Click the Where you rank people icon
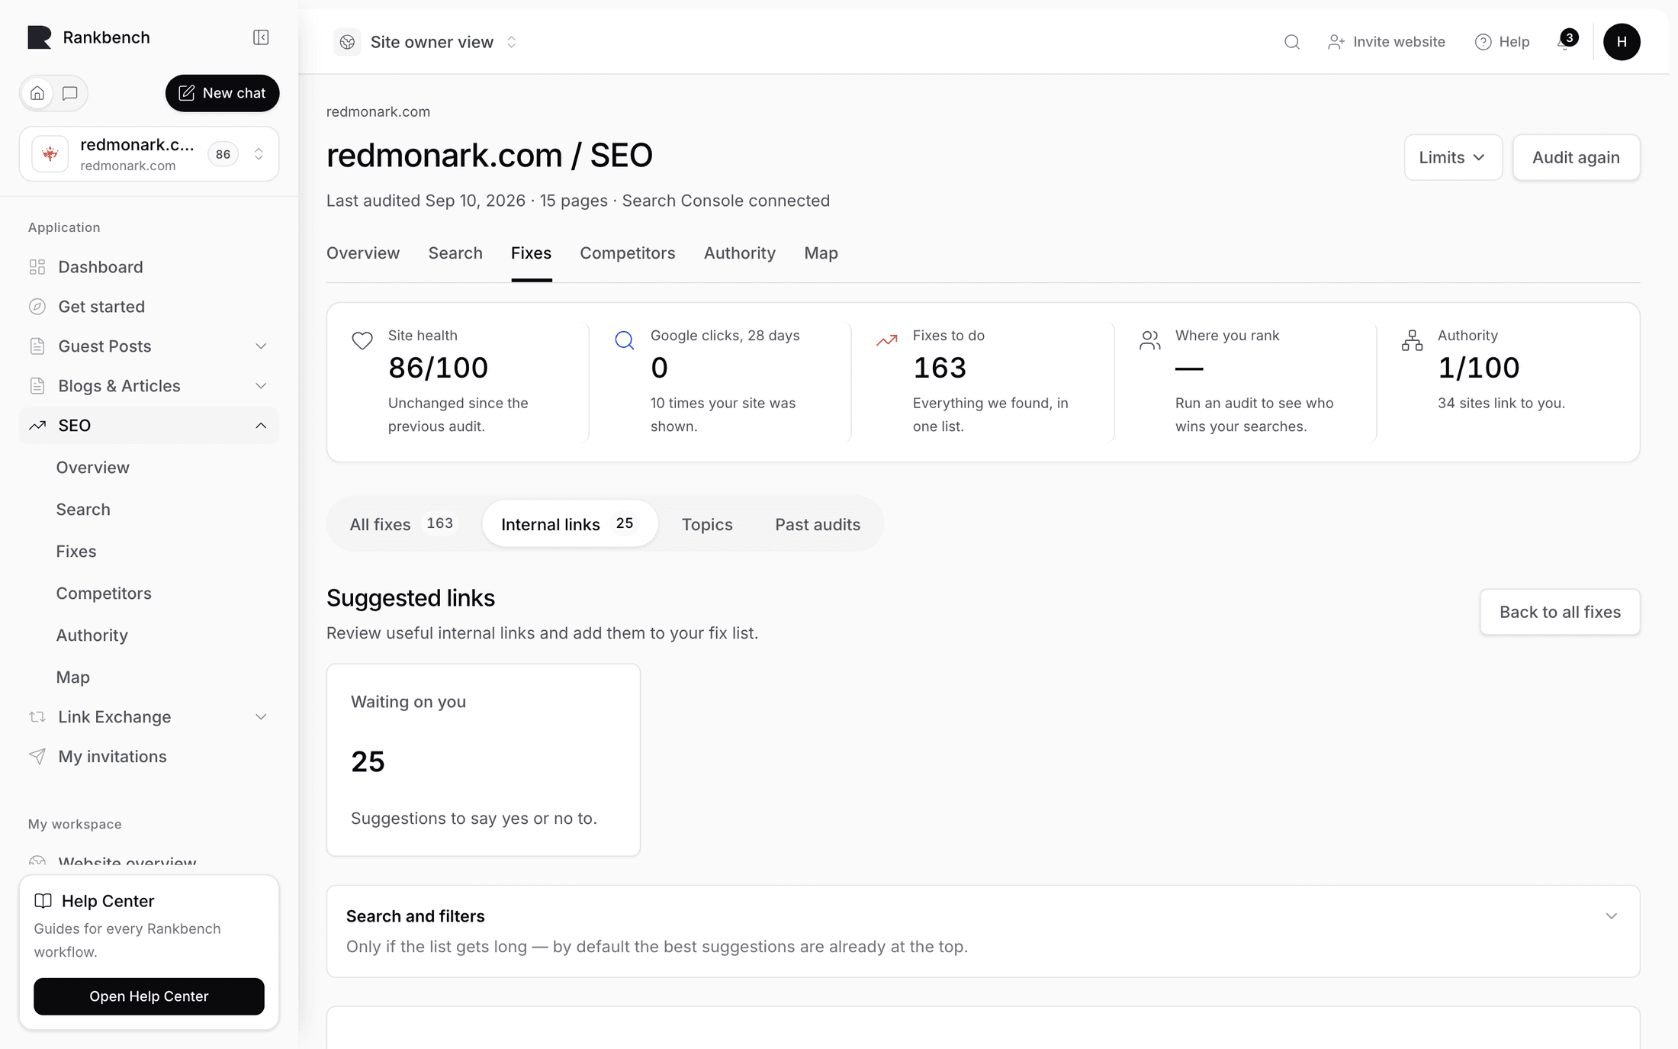Screen dimensions: 1678x1049 (x=1149, y=340)
